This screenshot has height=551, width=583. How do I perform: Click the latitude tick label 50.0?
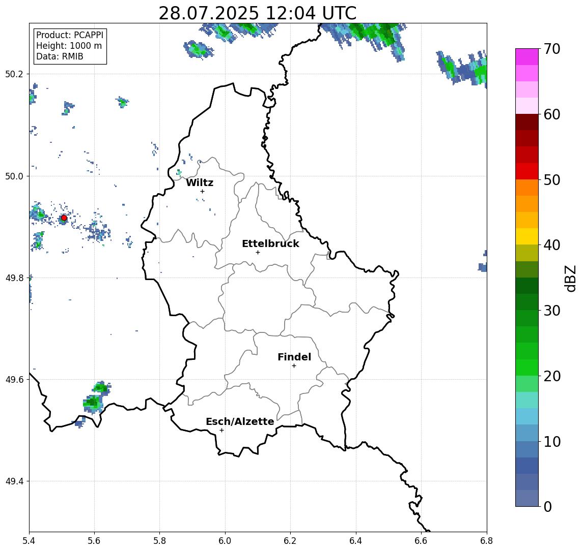click(14, 176)
